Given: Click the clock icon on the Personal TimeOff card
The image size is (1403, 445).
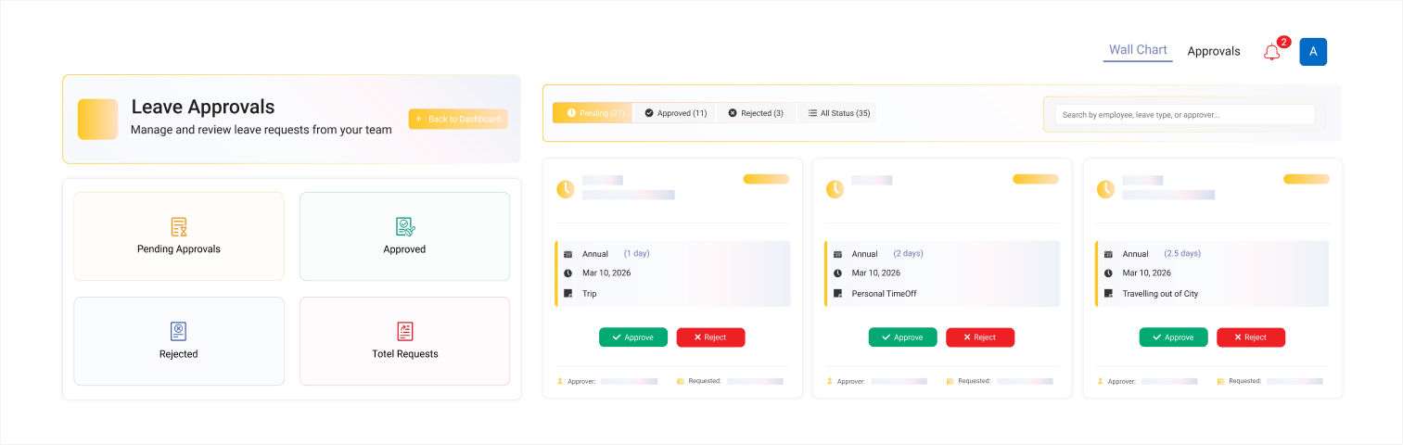Looking at the screenshot, I should (x=835, y=189).
